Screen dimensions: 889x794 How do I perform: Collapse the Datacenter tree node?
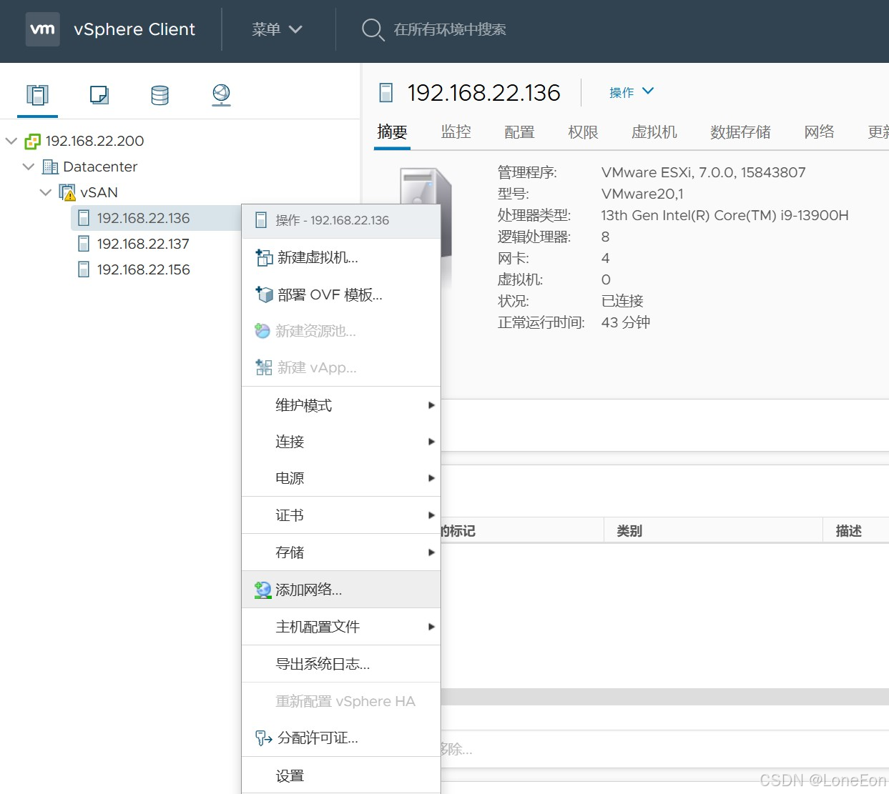[29, 167]
